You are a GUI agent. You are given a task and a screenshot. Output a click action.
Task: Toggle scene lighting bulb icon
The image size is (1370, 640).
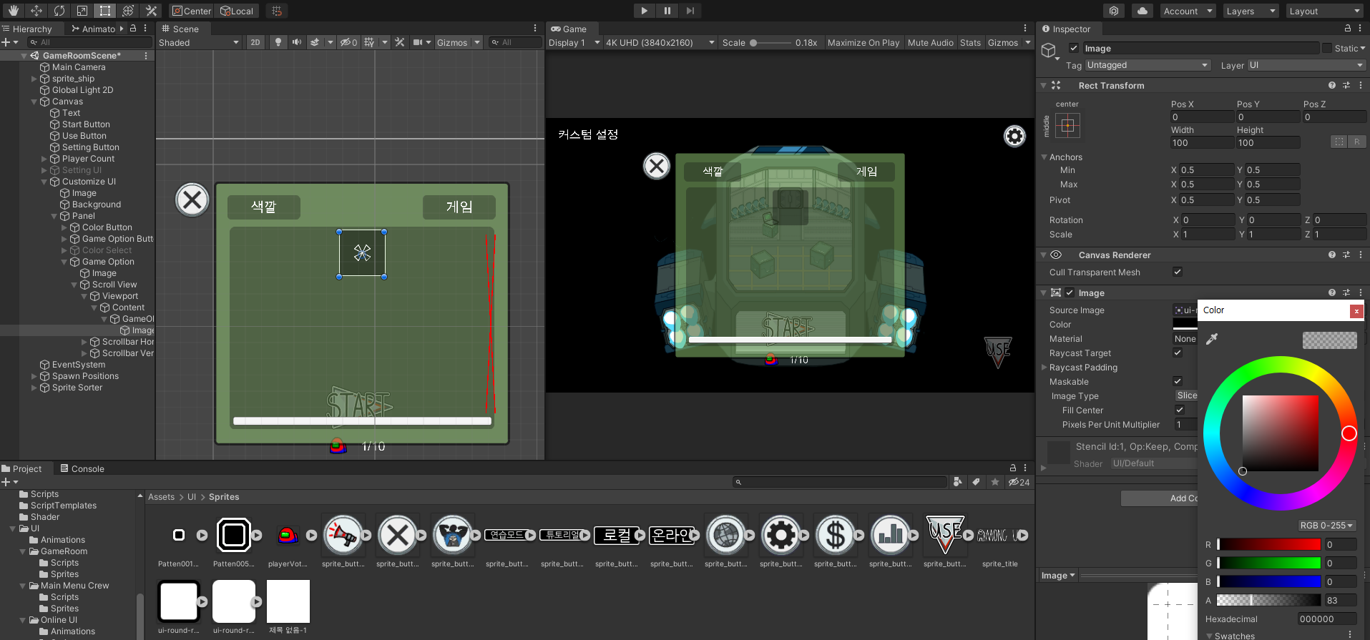coord(278,42)
